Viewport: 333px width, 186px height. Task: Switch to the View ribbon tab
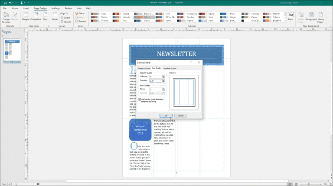coord(79,8)
